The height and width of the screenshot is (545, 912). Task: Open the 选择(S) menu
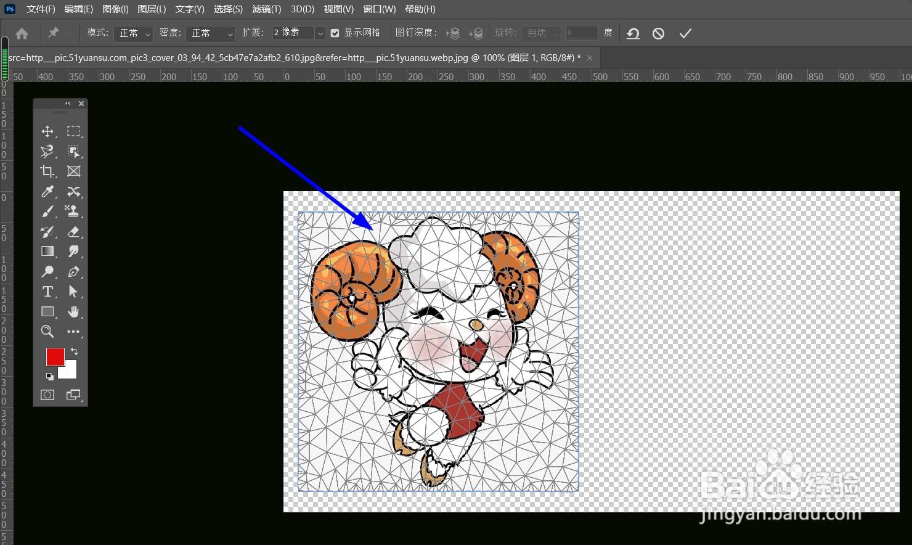pos(228,9)
